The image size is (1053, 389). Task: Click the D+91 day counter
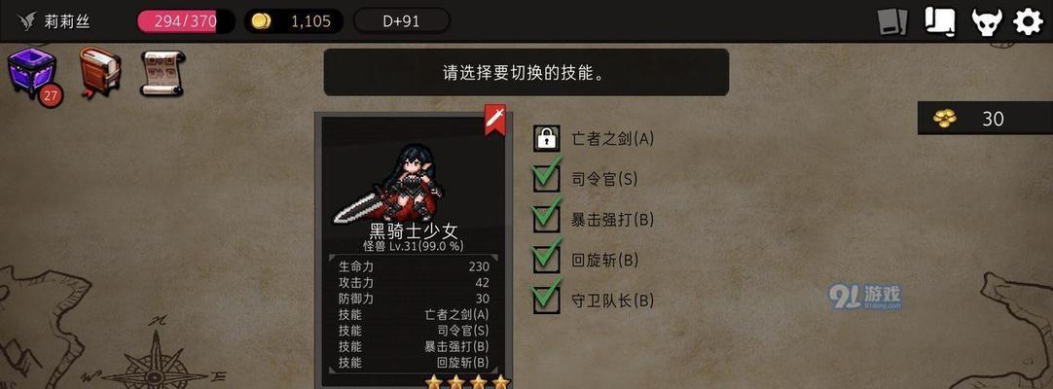402,21
